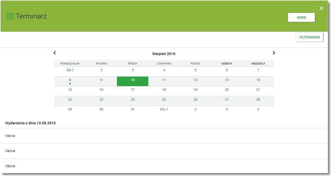Image resolution: width=332 pixels, height=177 pixels.
Task: Click the NOWE button
Action: [x=301, y=18]
